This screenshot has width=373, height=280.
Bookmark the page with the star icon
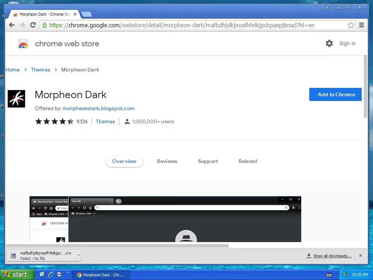351,25
